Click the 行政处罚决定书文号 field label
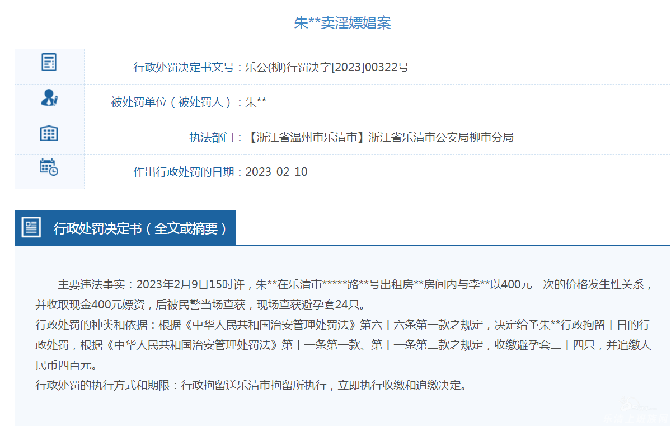Image resolution: width=671 pixels, height=426 pixels. point(184,68)
